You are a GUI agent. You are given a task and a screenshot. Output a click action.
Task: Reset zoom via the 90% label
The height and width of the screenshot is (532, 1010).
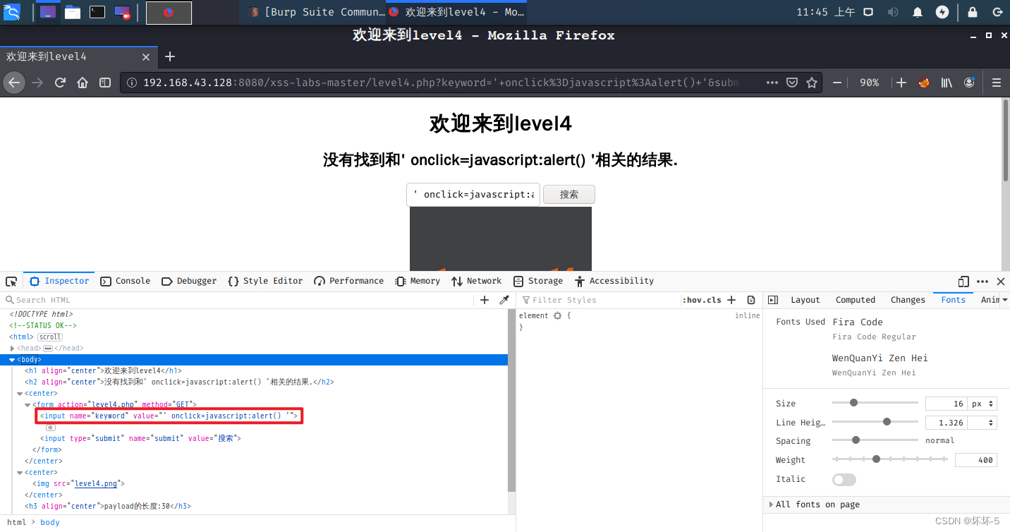(x=869, y=83)
